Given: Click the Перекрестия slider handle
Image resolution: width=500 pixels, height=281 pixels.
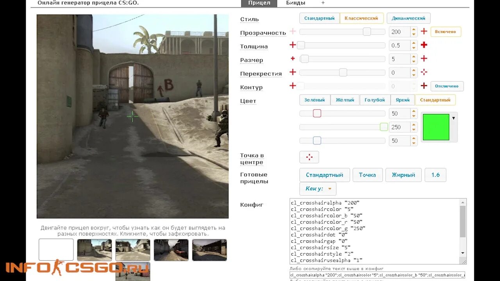Looking at the screenshot, I should point(343,72).
